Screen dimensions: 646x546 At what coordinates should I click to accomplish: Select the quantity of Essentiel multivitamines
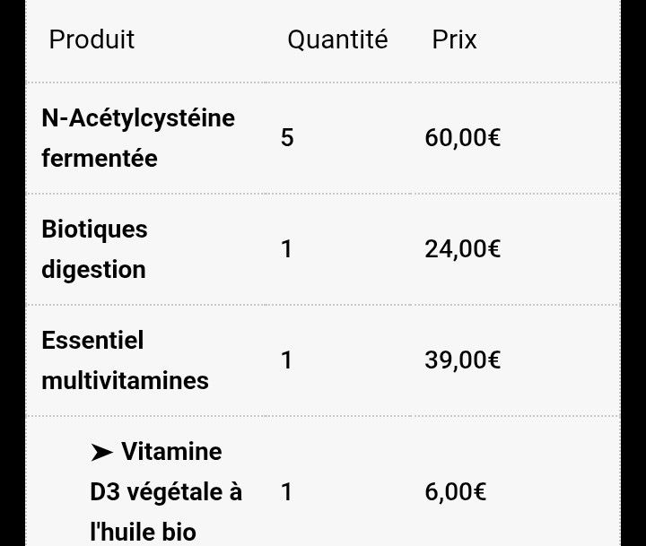(287, 360)
